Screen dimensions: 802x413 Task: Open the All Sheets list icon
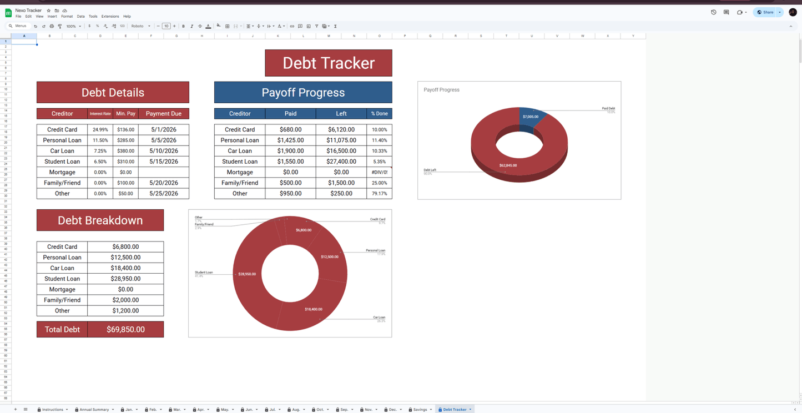point(26,410)
